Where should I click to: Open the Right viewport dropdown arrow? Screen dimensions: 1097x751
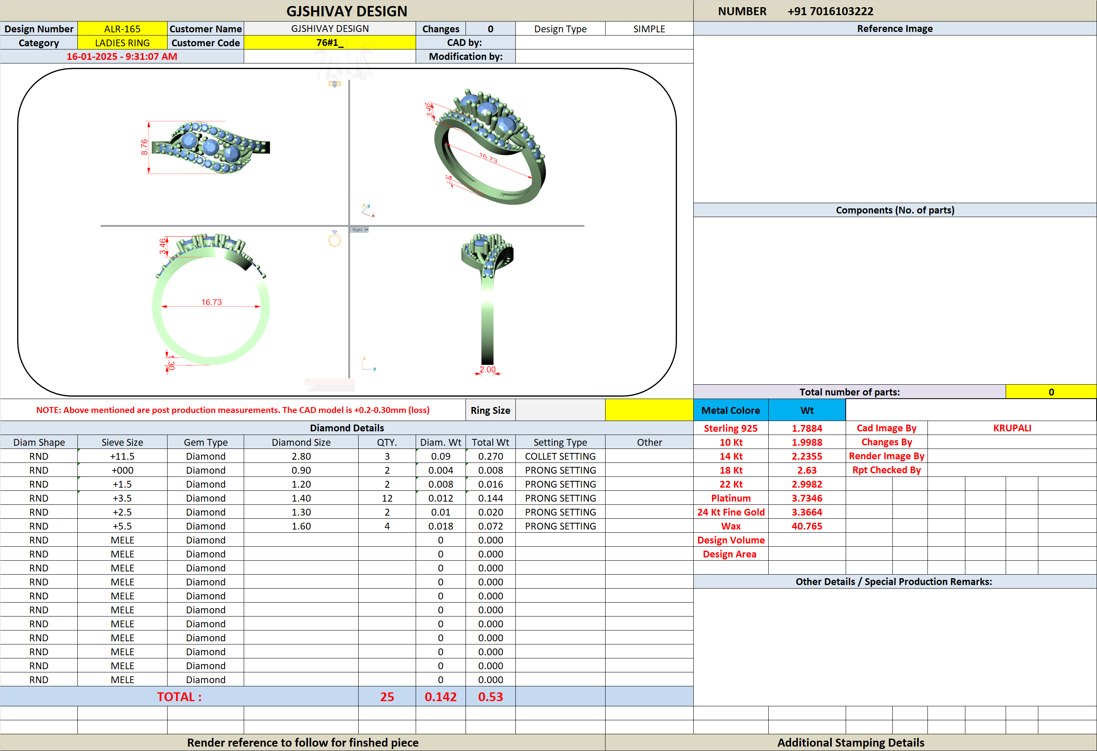pos(366,230)
